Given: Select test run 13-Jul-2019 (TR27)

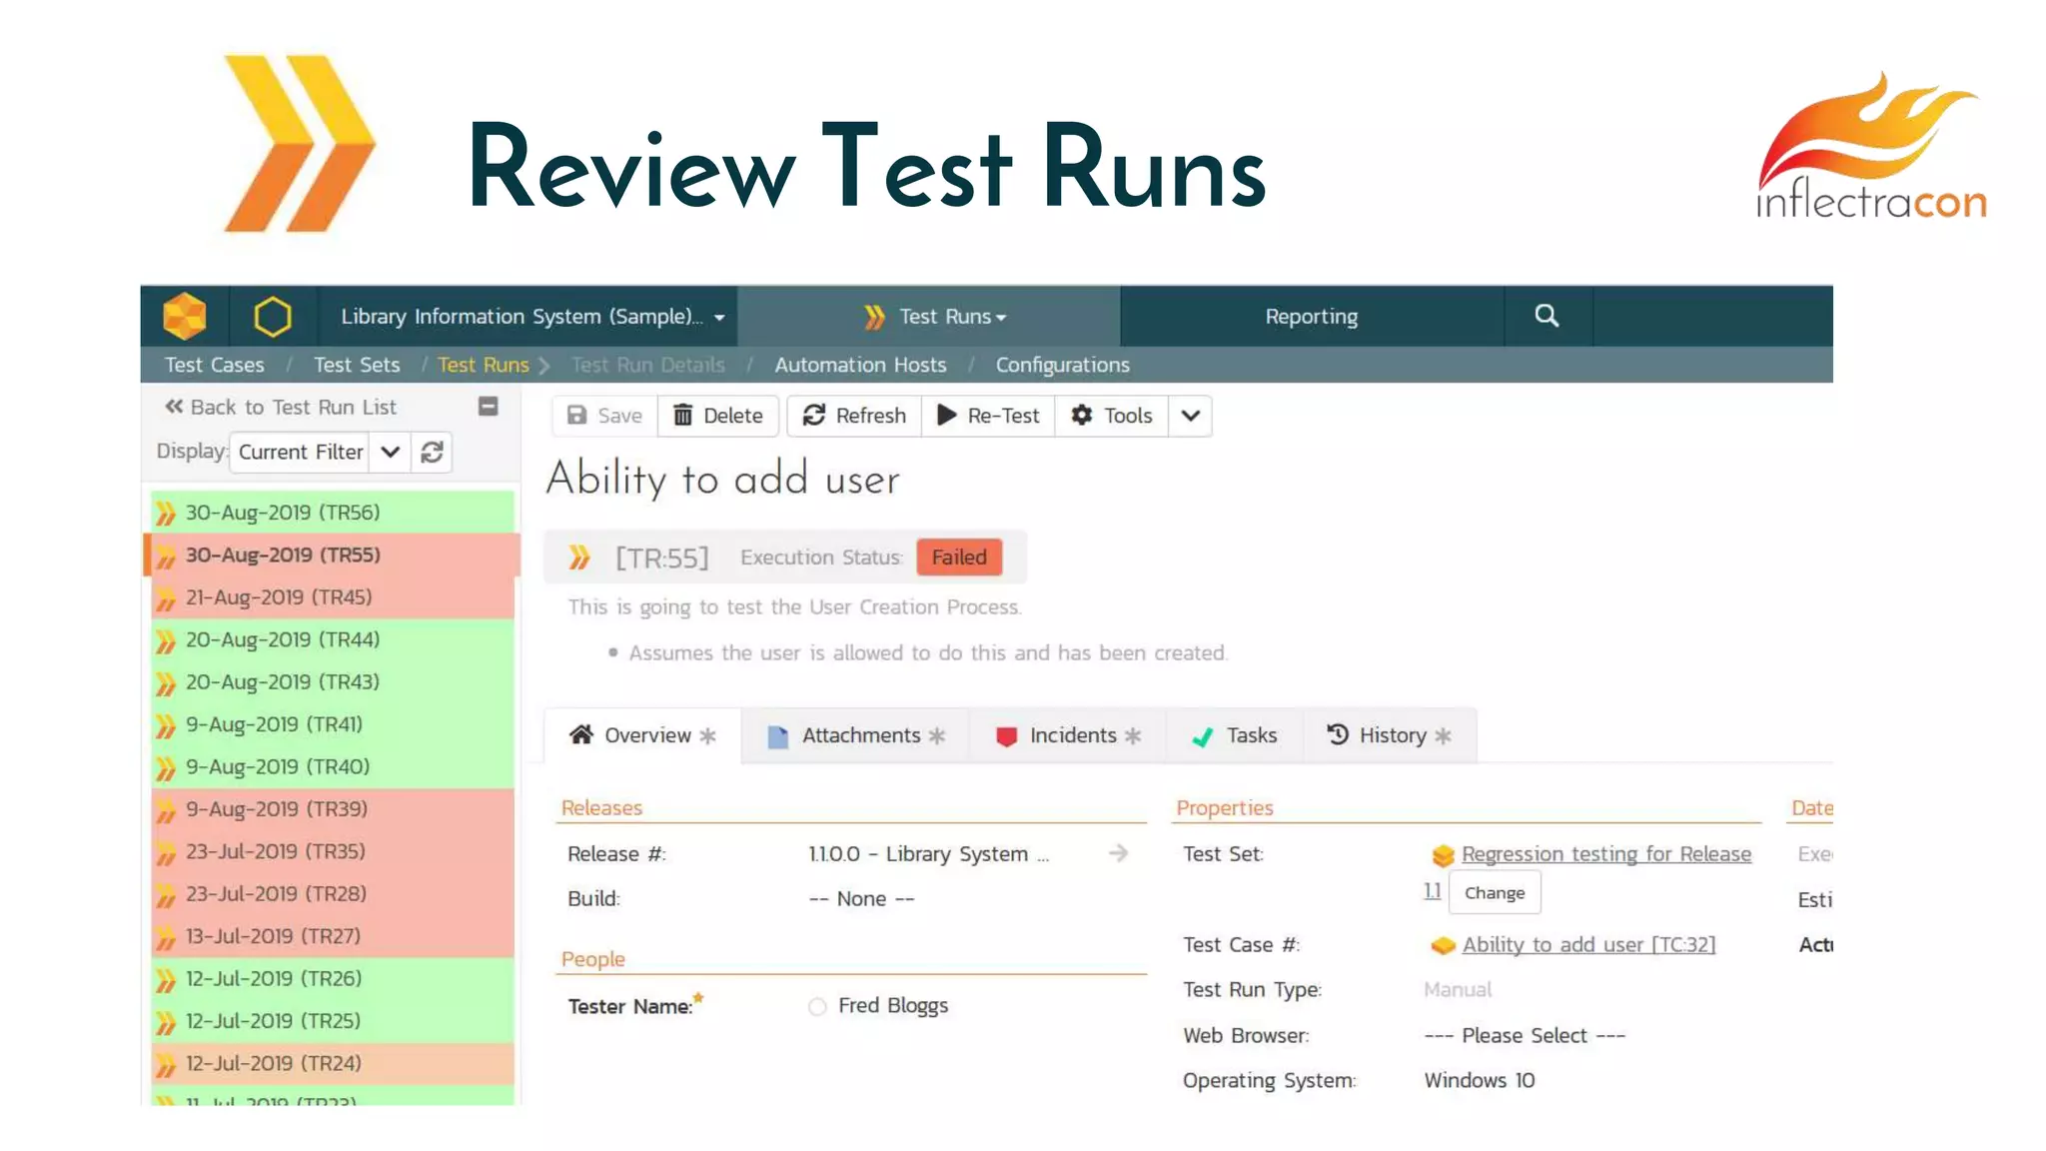Looking at the screenshot, I should [333, 936].
